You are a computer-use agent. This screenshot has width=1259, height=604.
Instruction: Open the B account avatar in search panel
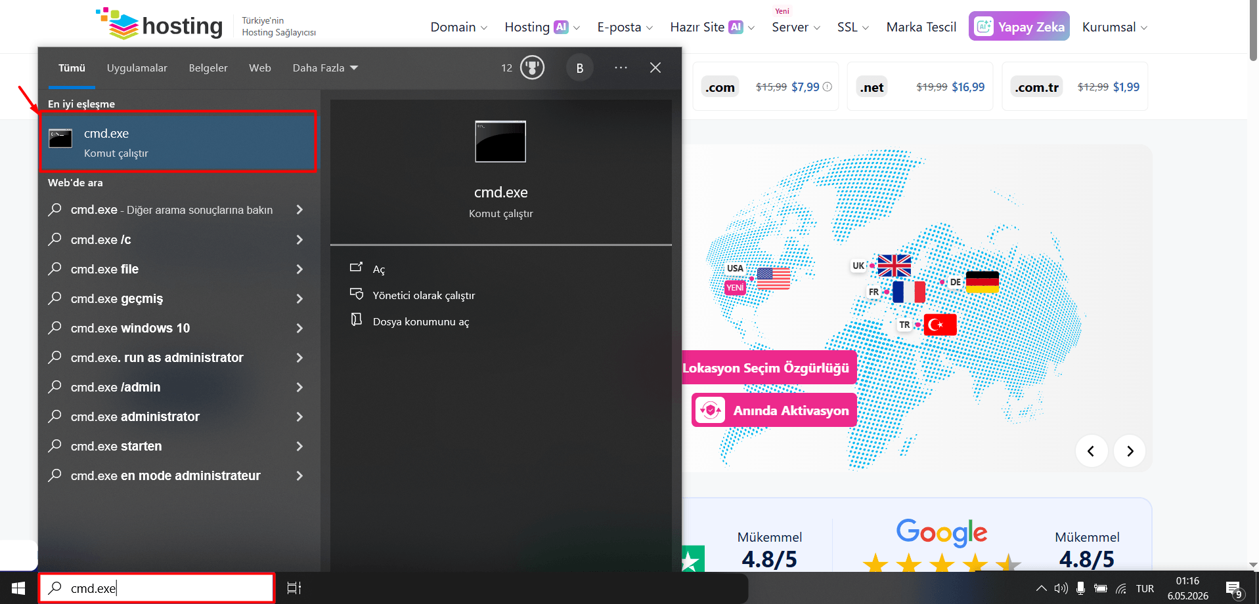click(x=580, y=68)
